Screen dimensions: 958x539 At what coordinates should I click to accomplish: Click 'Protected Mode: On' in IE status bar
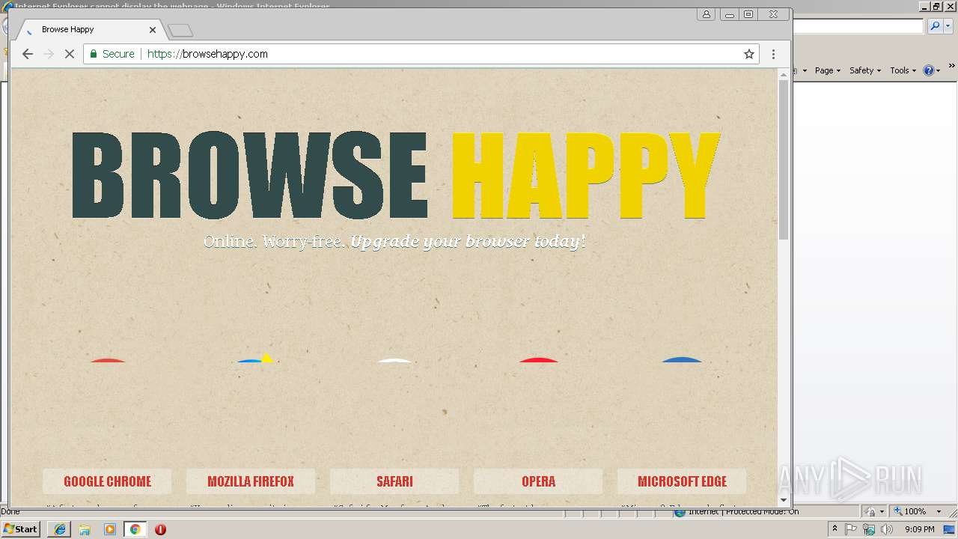coord(762,512)
